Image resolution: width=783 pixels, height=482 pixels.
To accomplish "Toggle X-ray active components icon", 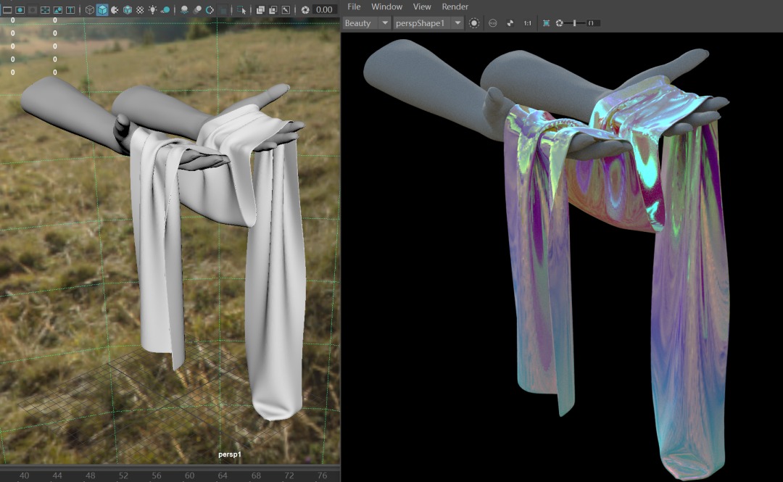I will pyautogui.click(x=273, y=9).
